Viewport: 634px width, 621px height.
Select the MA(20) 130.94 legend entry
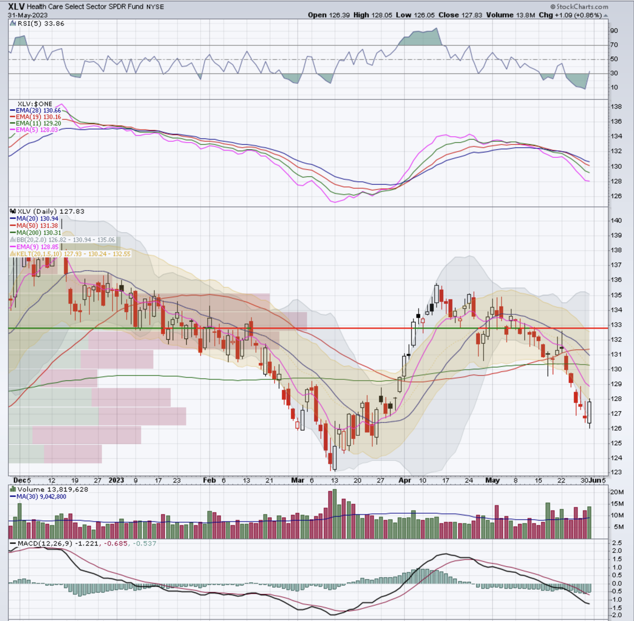(x=34, y=218)
